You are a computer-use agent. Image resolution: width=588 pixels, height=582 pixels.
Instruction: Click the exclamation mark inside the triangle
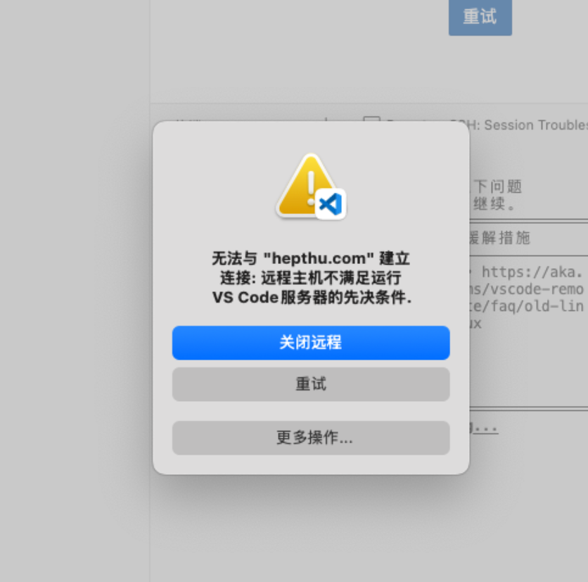coord(311,188)
